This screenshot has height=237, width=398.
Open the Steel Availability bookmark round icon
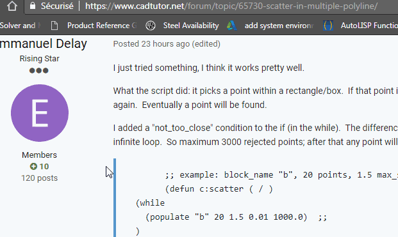coord(151,26)
